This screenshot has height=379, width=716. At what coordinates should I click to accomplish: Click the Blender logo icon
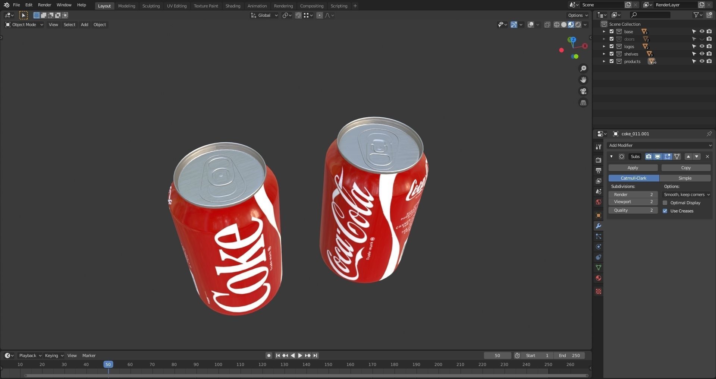[6, 5]
